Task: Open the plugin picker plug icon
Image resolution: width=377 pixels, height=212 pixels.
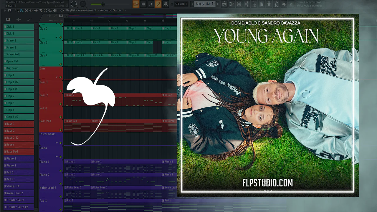Action: 269,4
